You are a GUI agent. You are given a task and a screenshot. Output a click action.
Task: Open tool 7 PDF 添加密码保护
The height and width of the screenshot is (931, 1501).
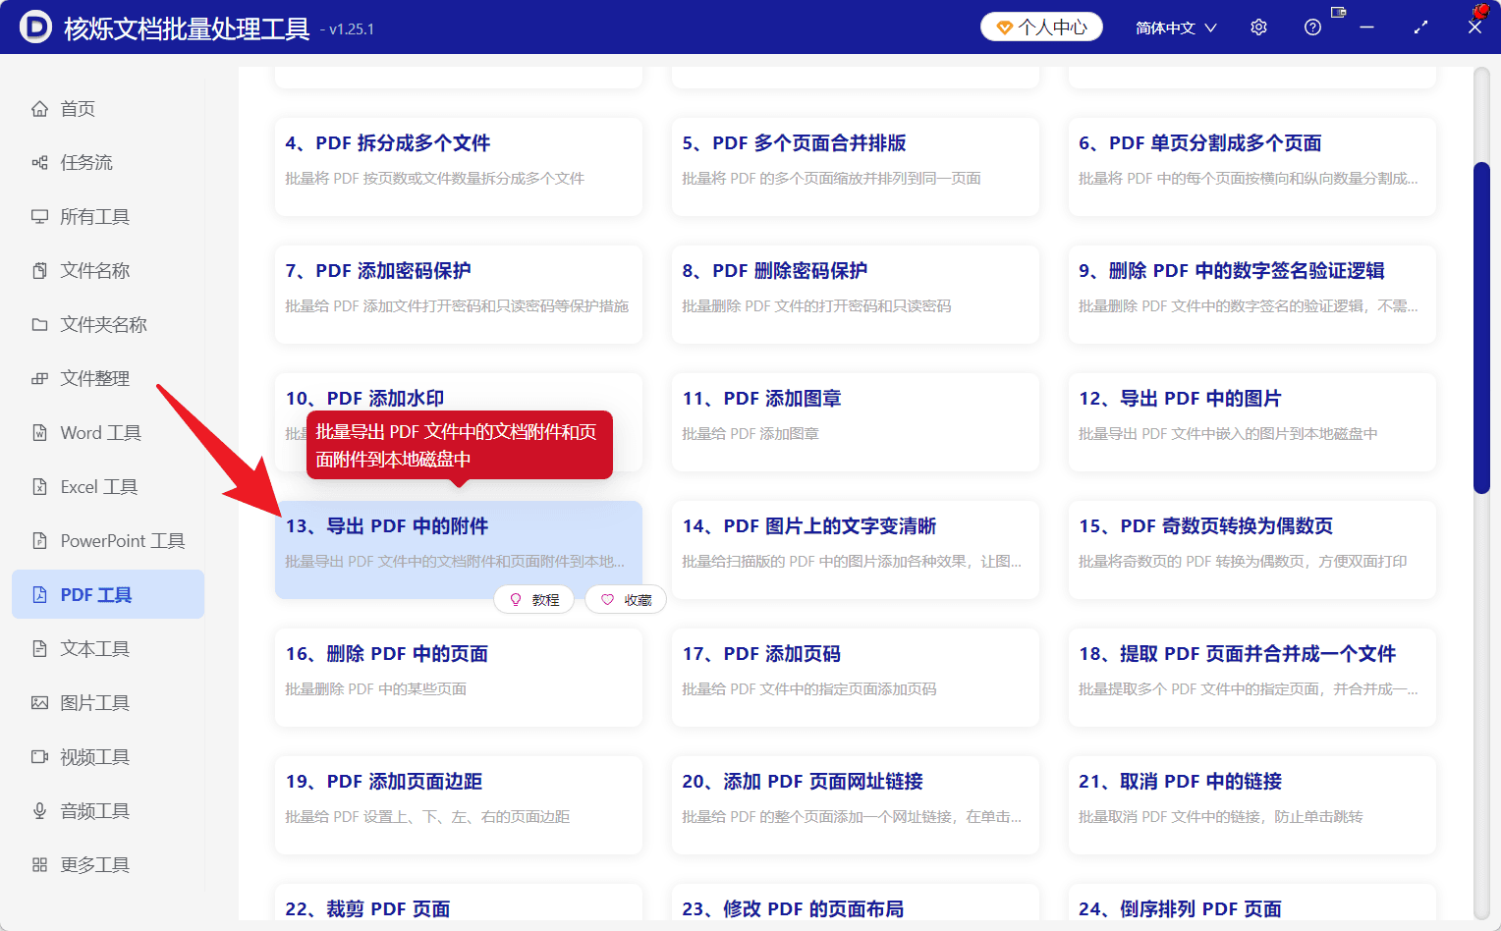click(x=459, y=295)
